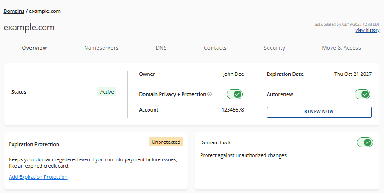The height and width of the screenshot is (193, 384).
Task: Click the owner name John Doe
Action: click(233, 74)
